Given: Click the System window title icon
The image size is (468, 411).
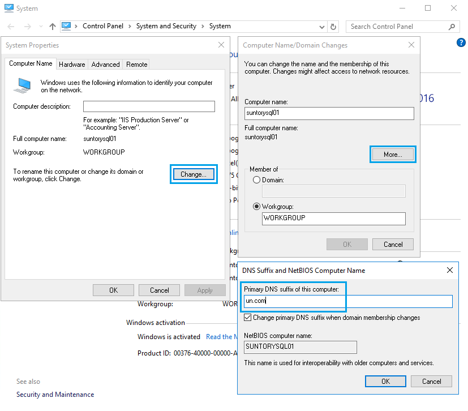Looking at the screenshot, I should [9, 8].
